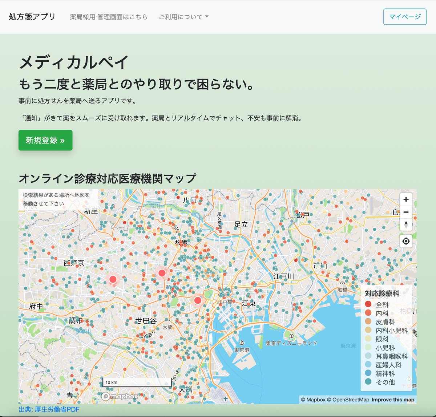This screenshot has height=417, width=436.
Task: Click the 皮膚科 legend color swatch
Action: (368, 321)
